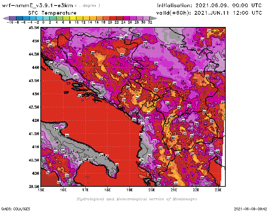Click the model title wrf-nmmE_v3.9.1-e3km

click(37, 5)
